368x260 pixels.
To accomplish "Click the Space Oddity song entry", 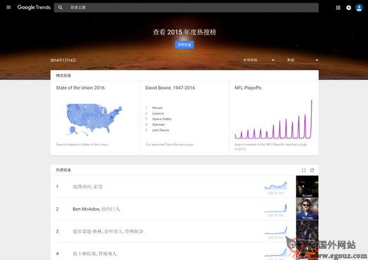I will pyautogui.click(x=162, y=119).
